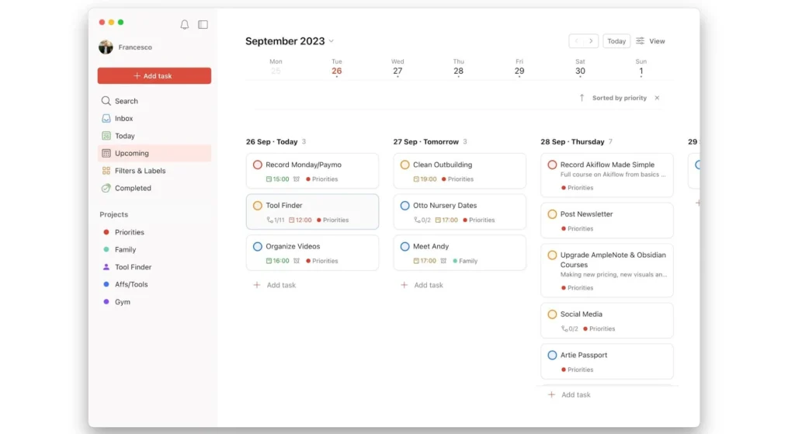The image size is (795, 434).
Task: Click the 19:00 due time on Clean Outbuilding
Action: pyautogui.click(x=425, y=179)
